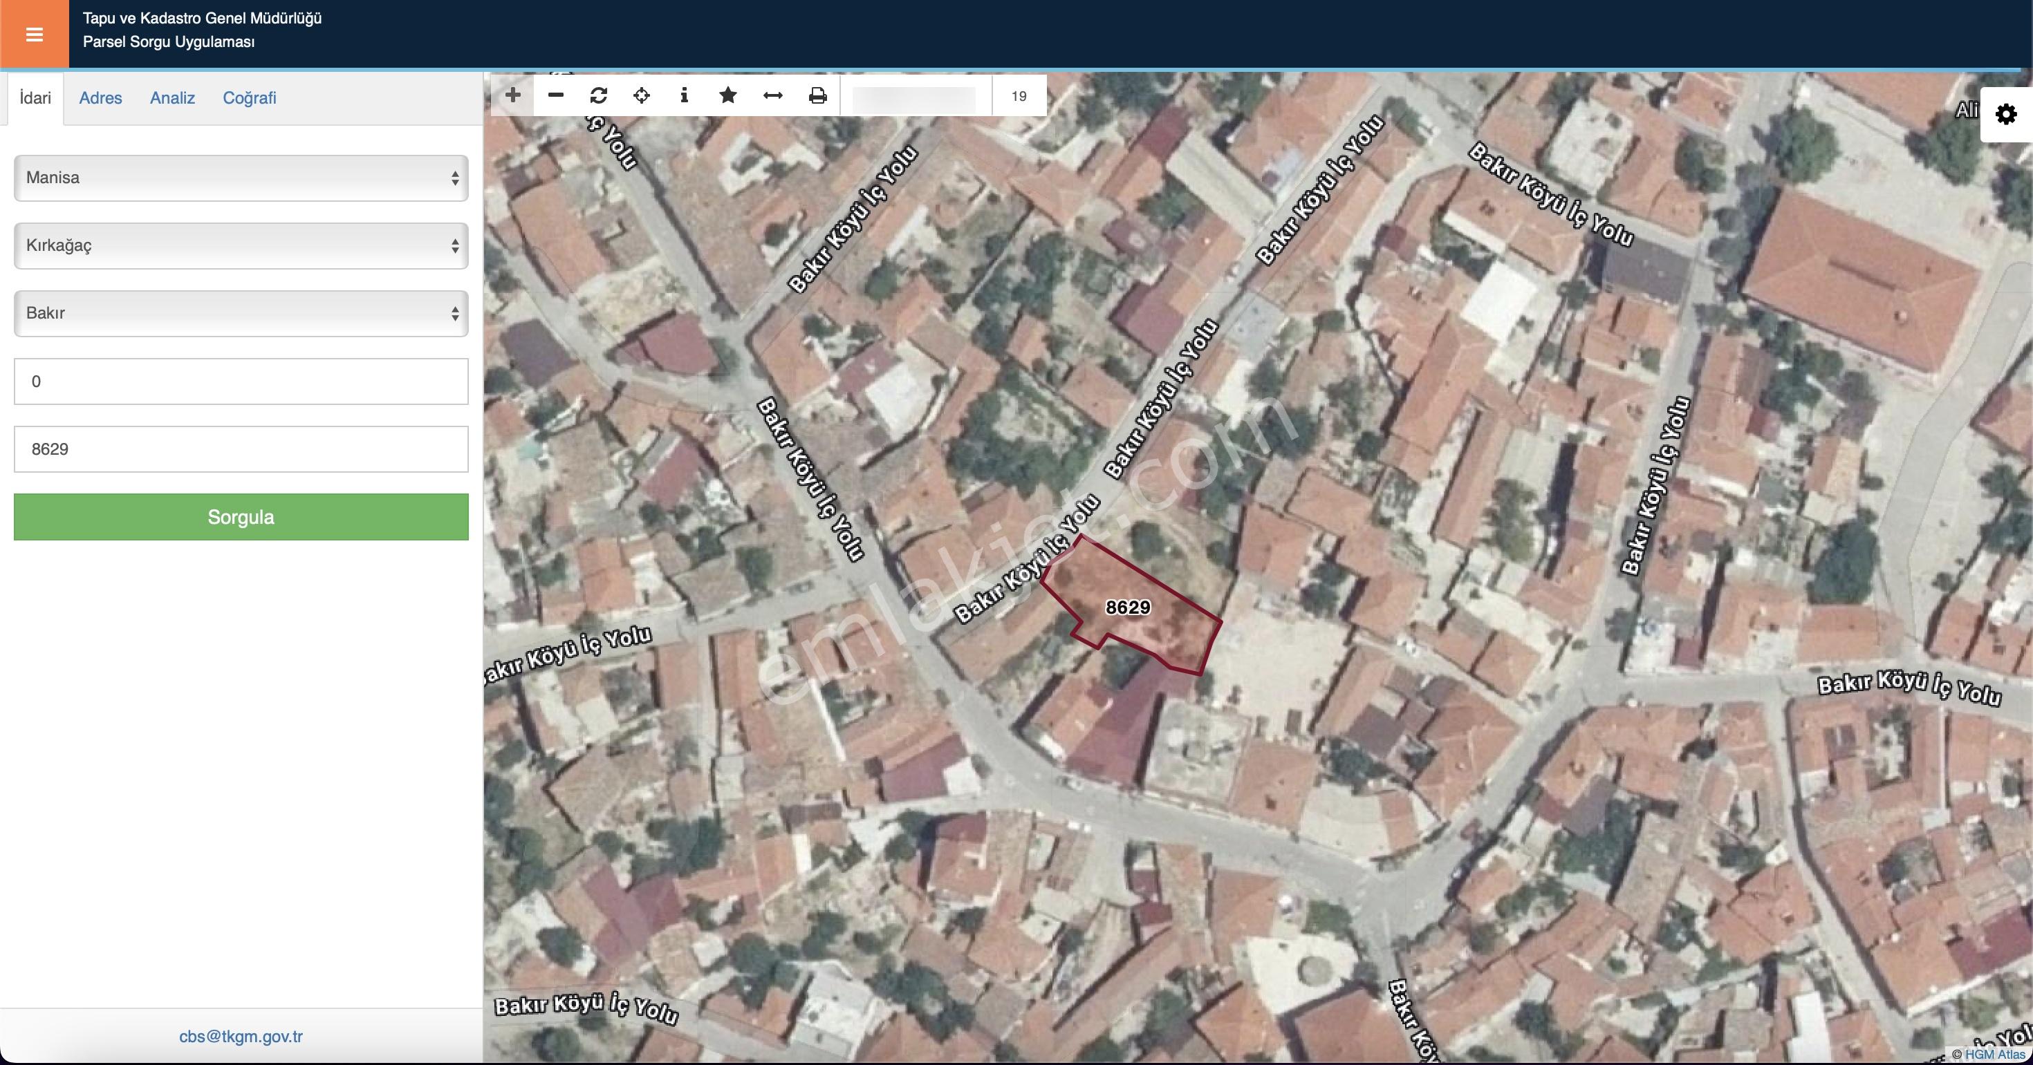The height and width of the screenshot is (1065, 2033).
Task: Open the Adres tab
Action: pos(100,98)
